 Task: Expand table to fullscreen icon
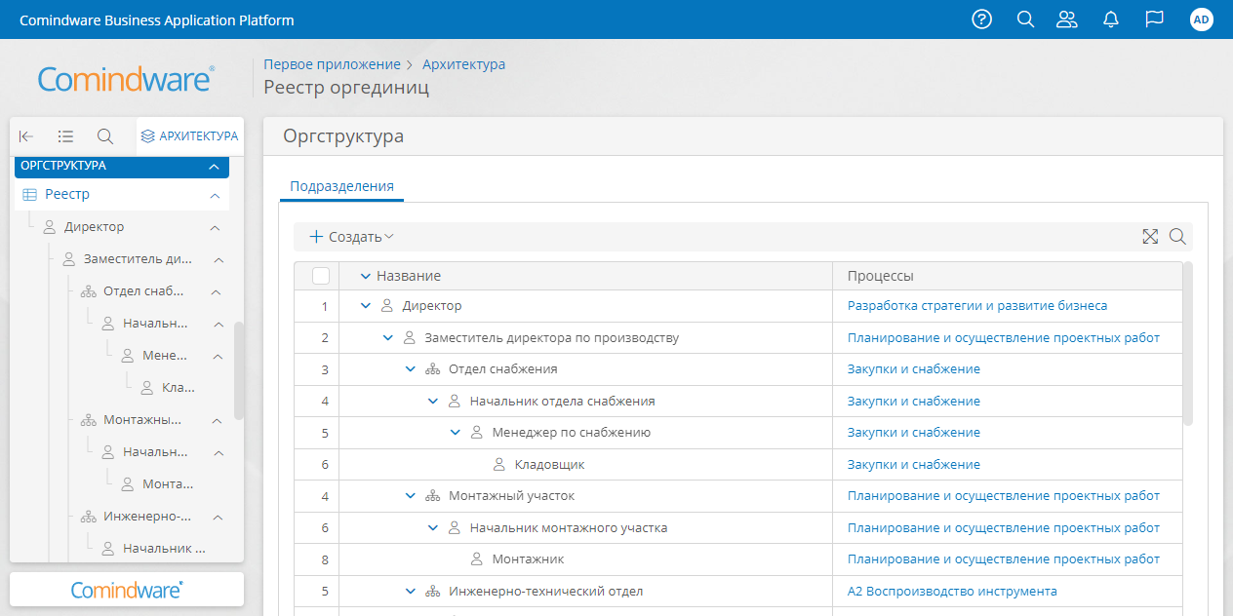pyautogui.click(x=1150, y=236)
